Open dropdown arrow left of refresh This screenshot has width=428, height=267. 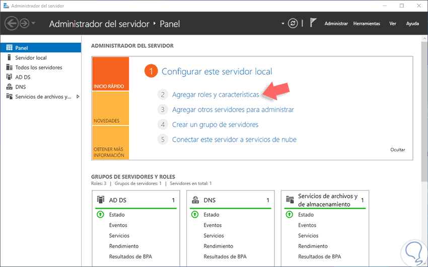click(x=283, y=24)
